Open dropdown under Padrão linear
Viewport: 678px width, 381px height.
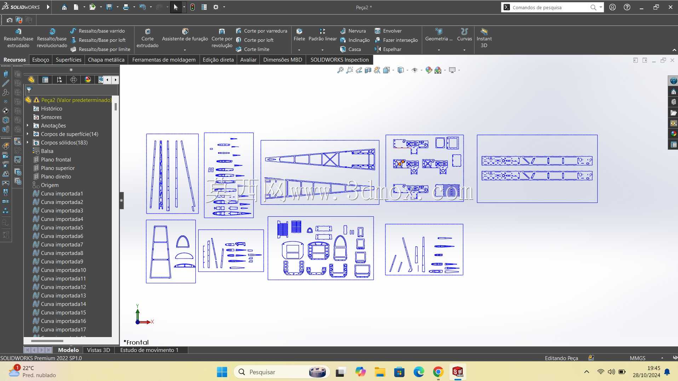tap(322, 50)
